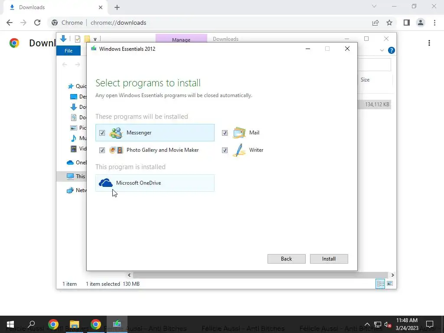Click the 134,112 KB file size cell
This screenshot has height=333, width=444.
377,104
